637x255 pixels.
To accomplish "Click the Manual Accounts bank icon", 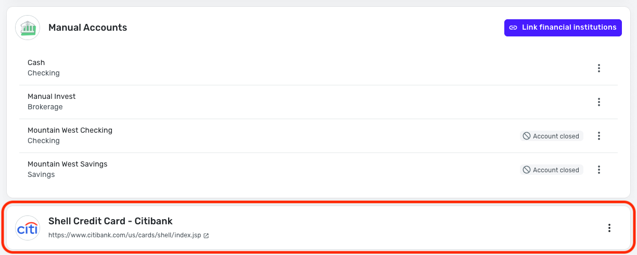I will 28,28.
